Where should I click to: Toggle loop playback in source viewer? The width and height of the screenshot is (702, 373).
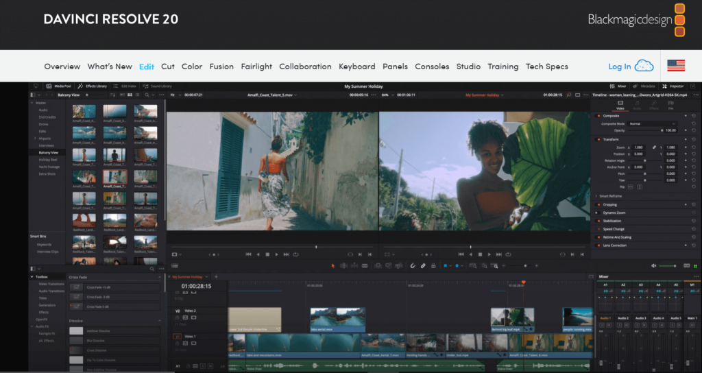pyautogui.click(x=295, y=254)
